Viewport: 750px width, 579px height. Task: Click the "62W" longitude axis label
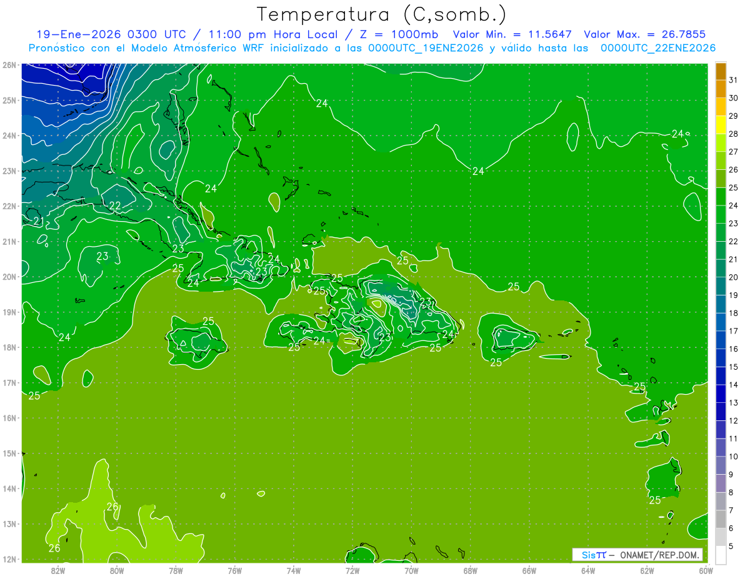point(647,570)
